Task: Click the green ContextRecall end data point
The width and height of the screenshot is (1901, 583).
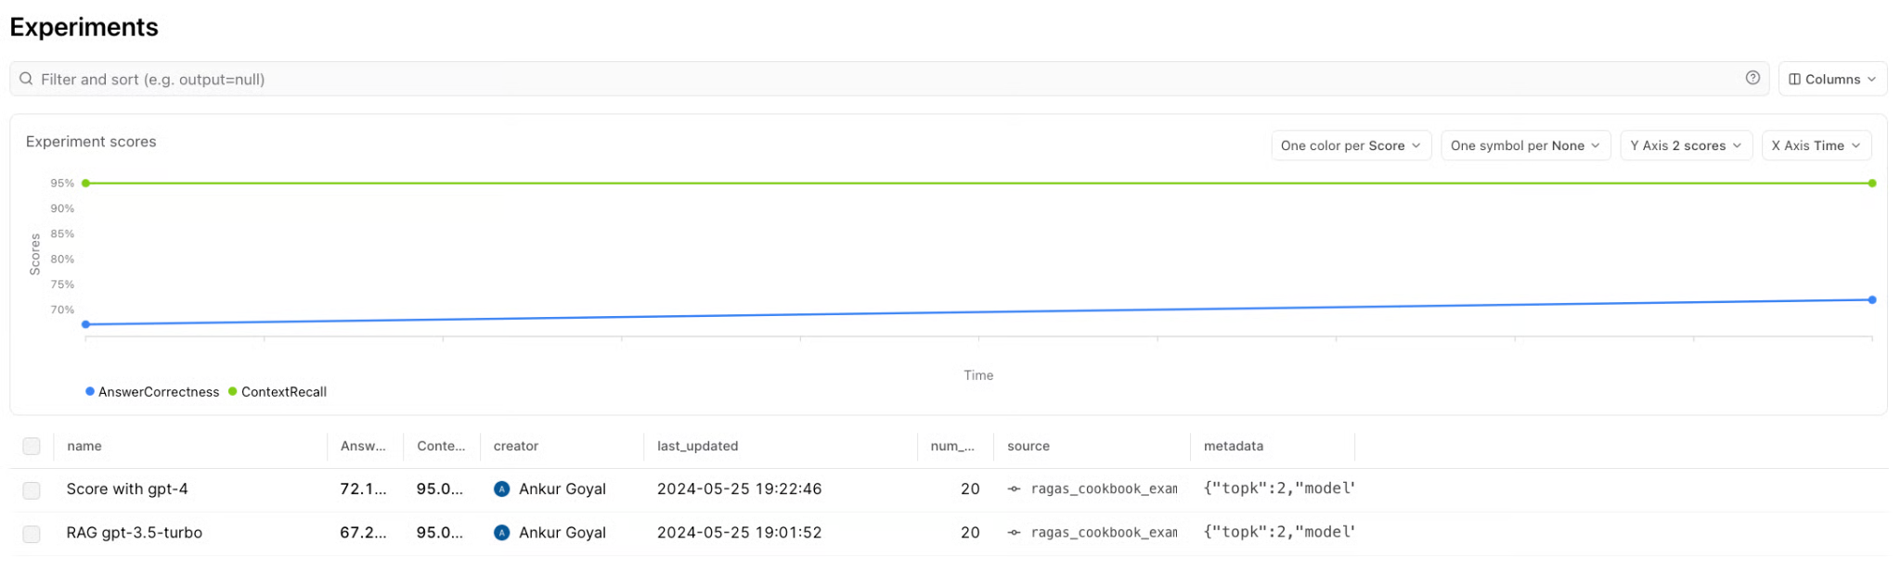Action: [x=1872, y=184]
